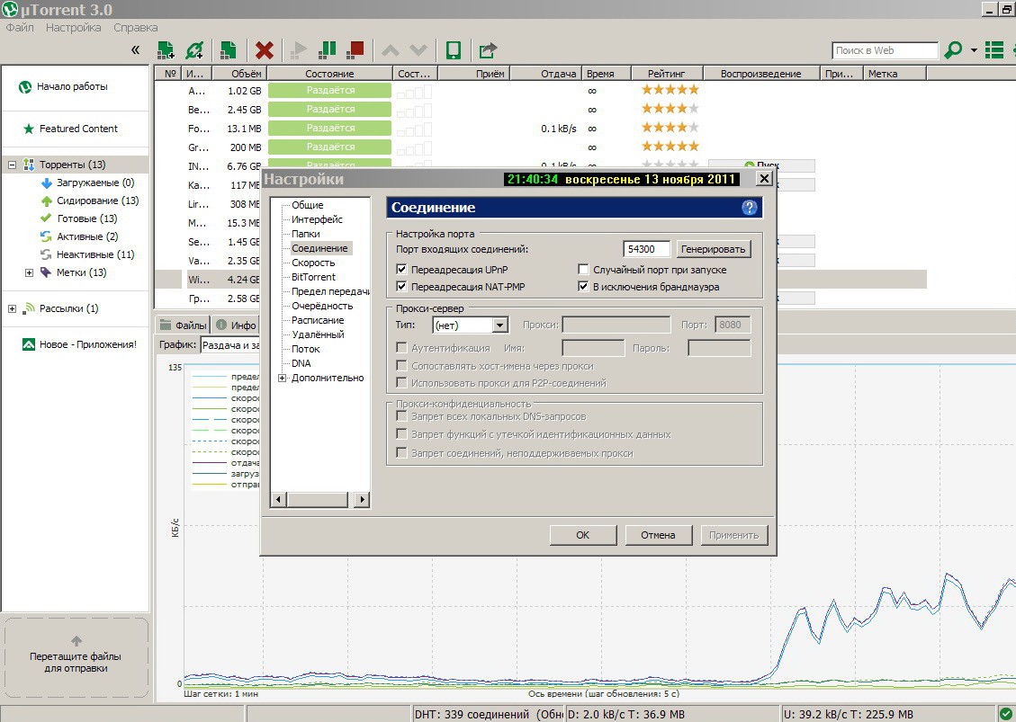Sort by Рейтинг column header
This screenshot has width=1016, height=722.
[666, 73]
